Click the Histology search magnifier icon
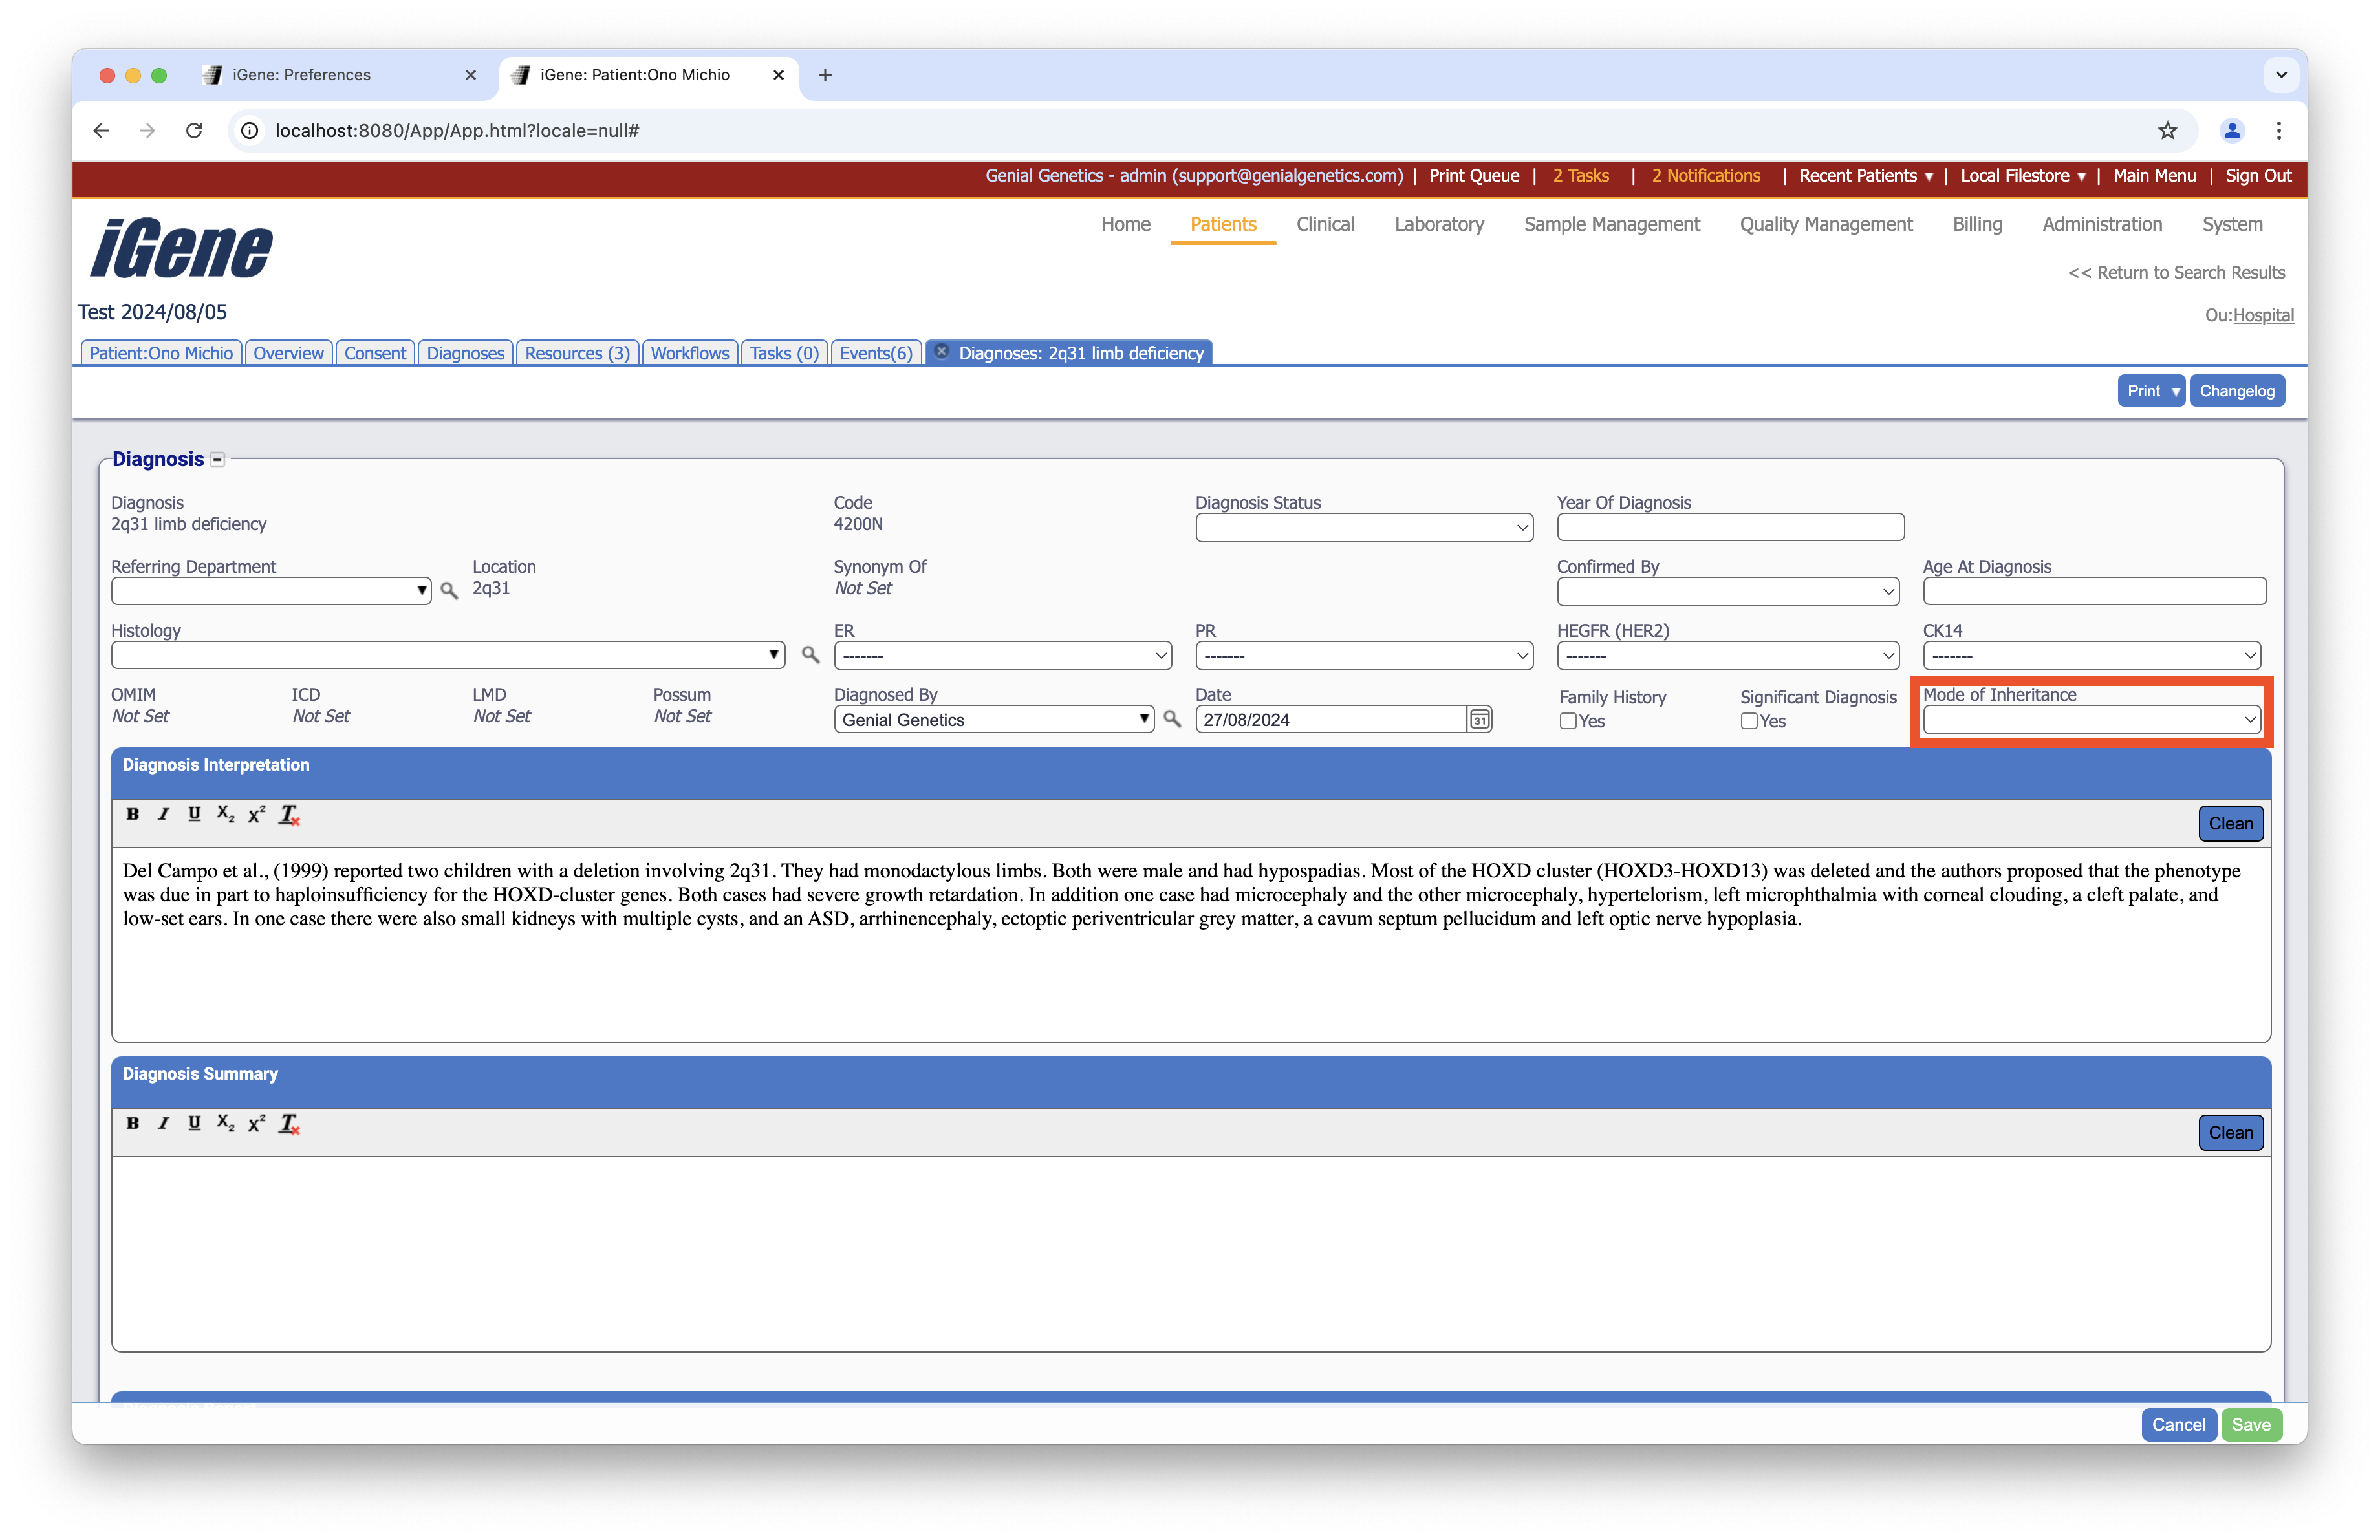2380x1540 pixels. tap(810, 656)
